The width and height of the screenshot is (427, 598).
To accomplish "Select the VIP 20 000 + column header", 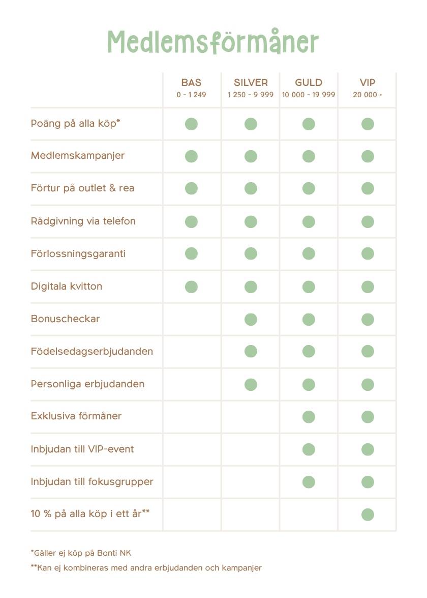I will tap(368, 88).
